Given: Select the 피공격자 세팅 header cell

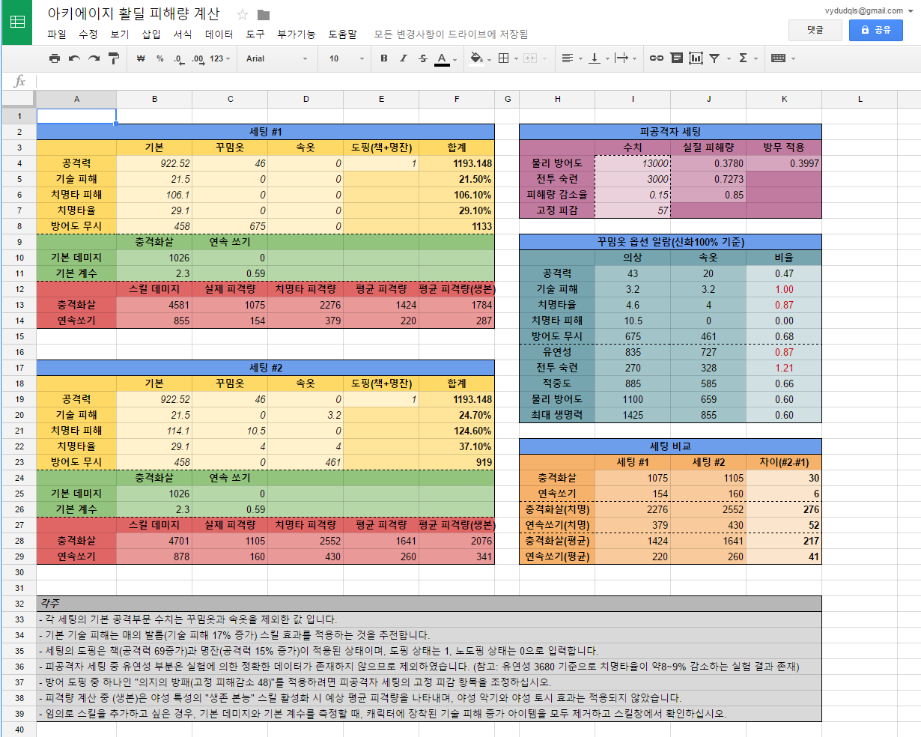Looking at the screenshot, I should click(x=670, y=132).
